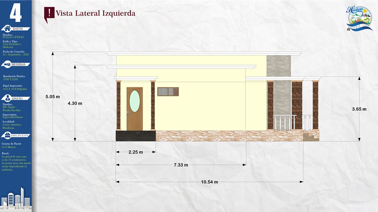Click the 5.05 m height label

[52, 96]
